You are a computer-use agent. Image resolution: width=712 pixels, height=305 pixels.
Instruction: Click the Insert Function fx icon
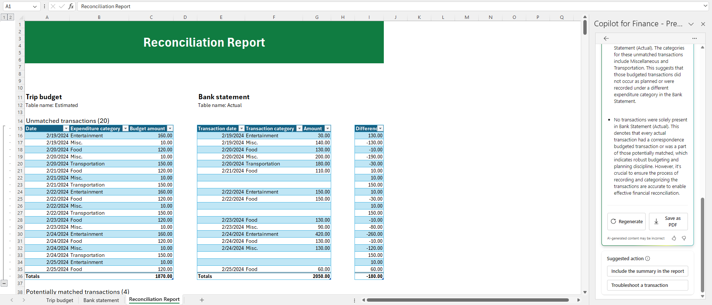71,6
